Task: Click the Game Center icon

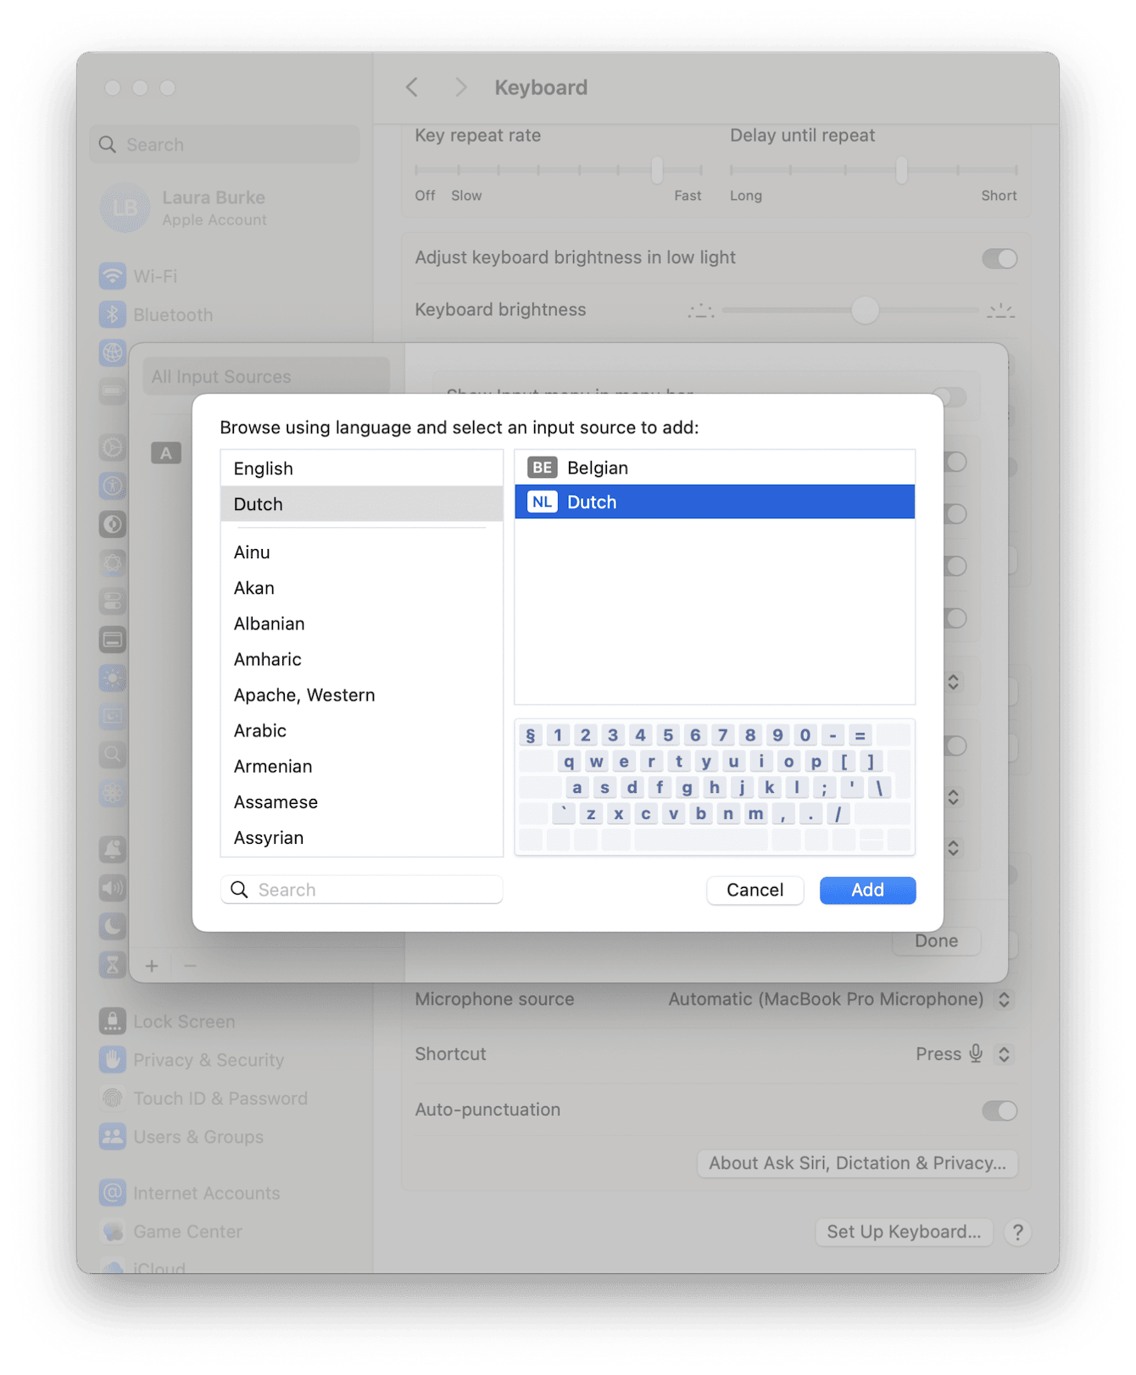Action: tap(112, 1231)
